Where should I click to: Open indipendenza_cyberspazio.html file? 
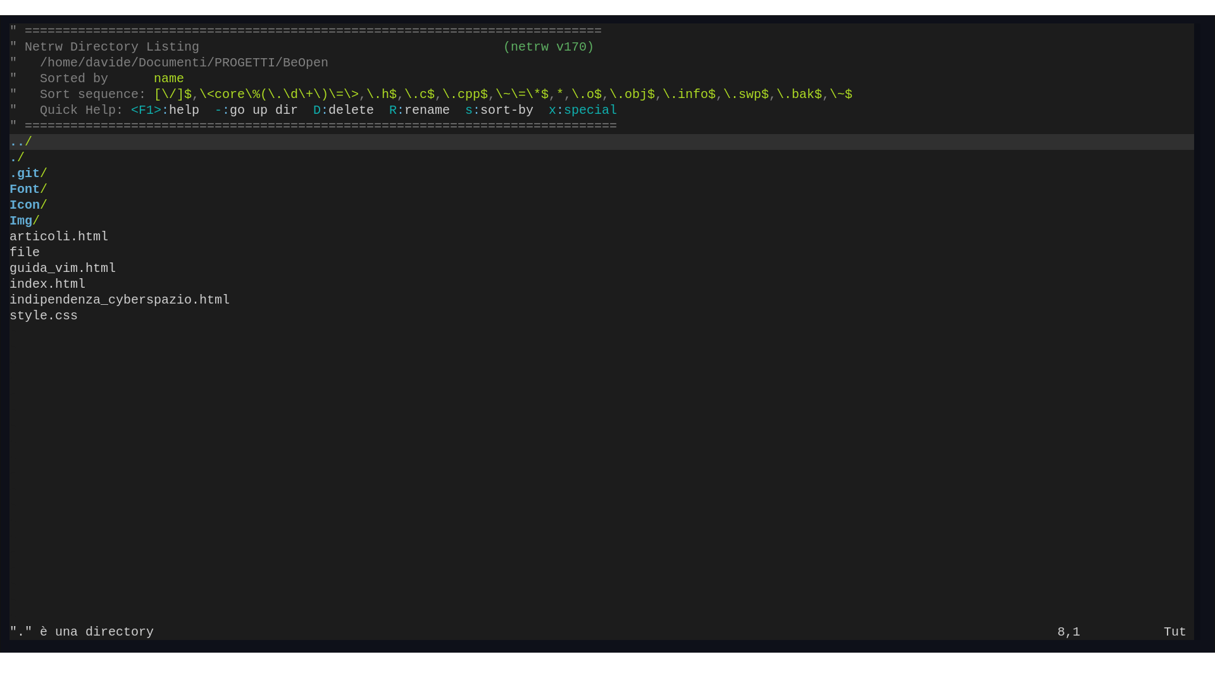click(120, 300)
